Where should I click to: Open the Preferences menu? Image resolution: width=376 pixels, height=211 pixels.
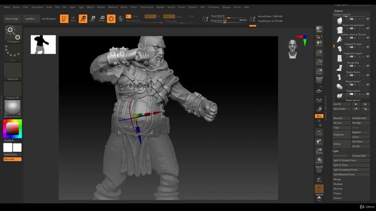tap(146, 7)
